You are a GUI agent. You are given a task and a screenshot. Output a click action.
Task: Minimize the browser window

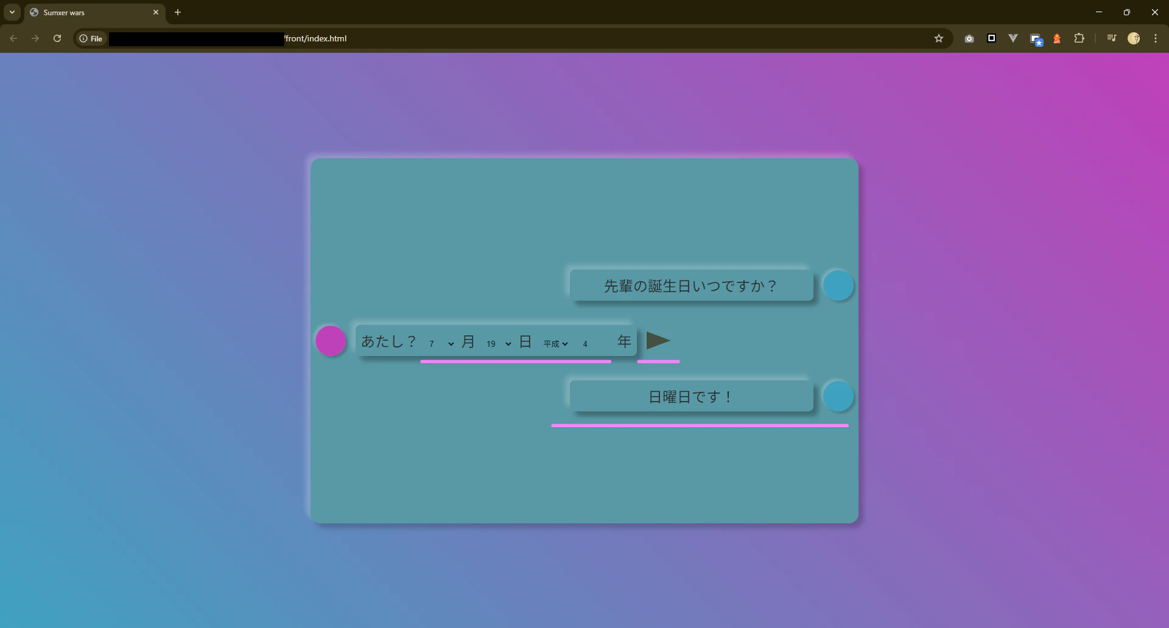tap(1099, 12)
